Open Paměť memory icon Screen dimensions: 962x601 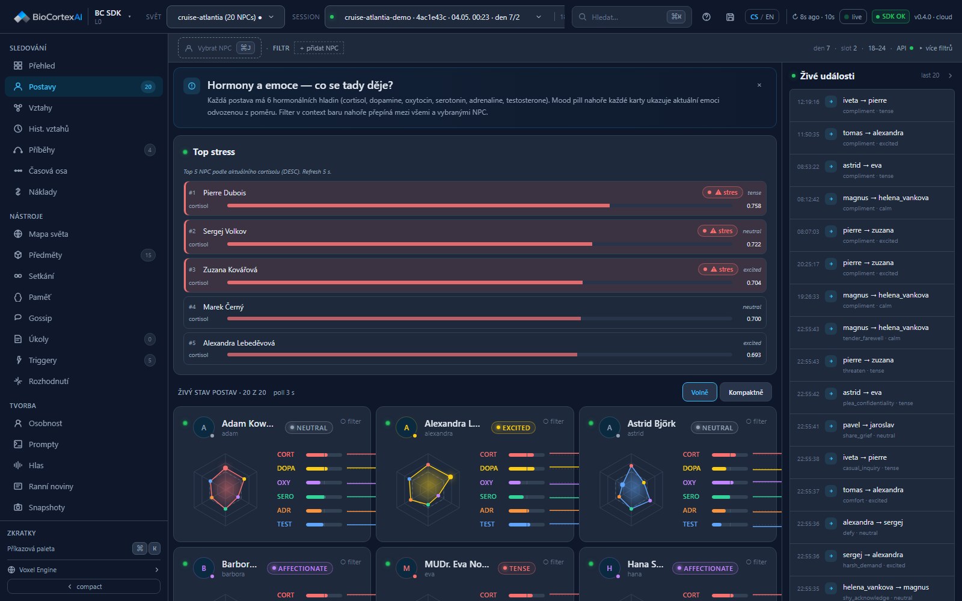tap(18, 297)
